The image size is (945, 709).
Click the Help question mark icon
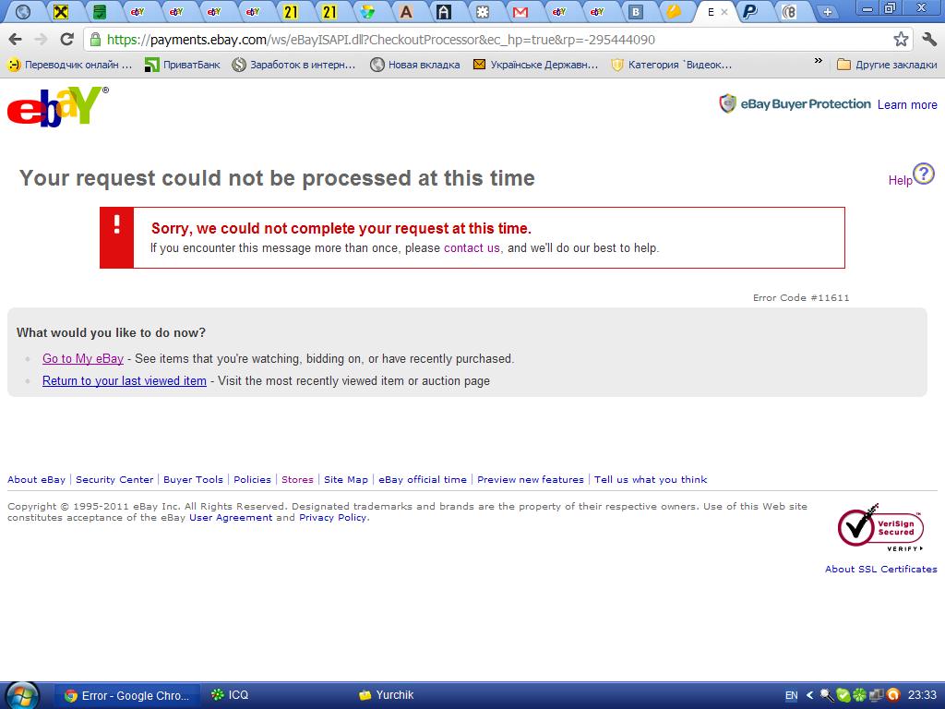point(923,174)
